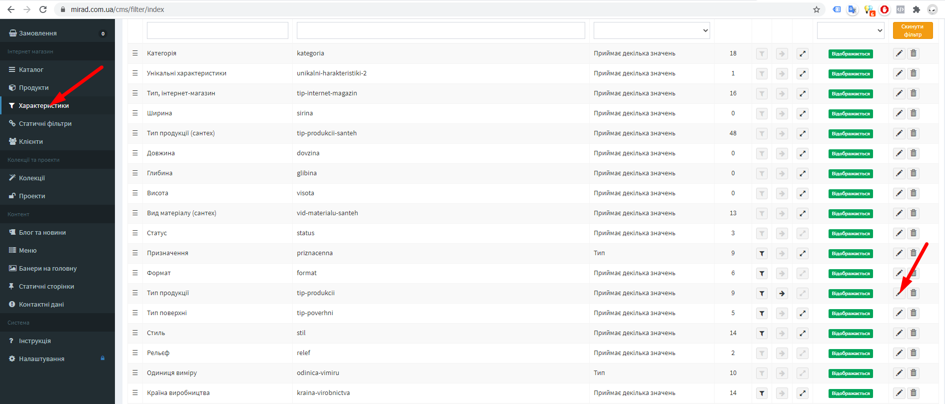
Task: Open Колекції in the sidebar
Action: pos(57,178)
